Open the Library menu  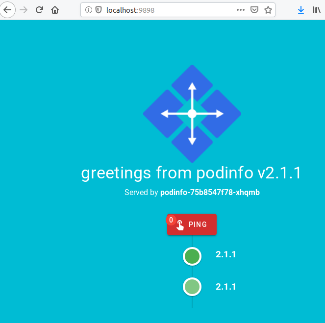pos(317,10)
